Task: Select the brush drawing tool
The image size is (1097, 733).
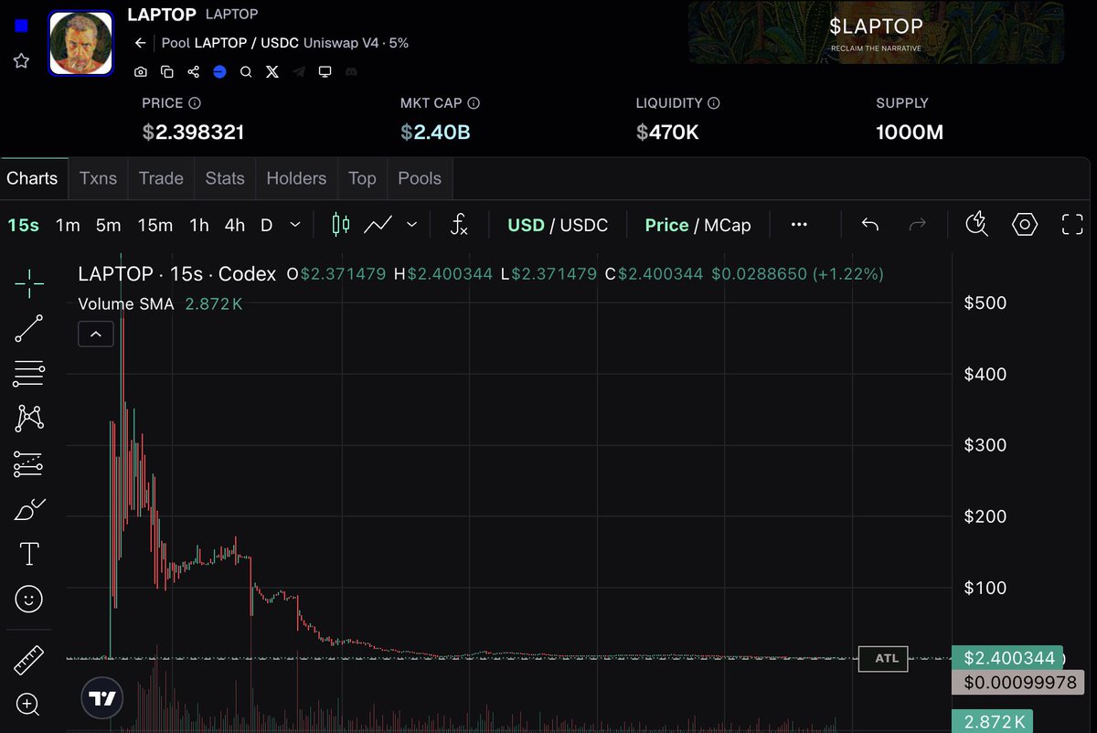Action: tap(29, 509)
